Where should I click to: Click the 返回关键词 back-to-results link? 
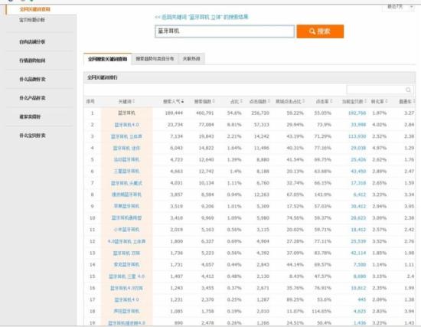(201, 17)
